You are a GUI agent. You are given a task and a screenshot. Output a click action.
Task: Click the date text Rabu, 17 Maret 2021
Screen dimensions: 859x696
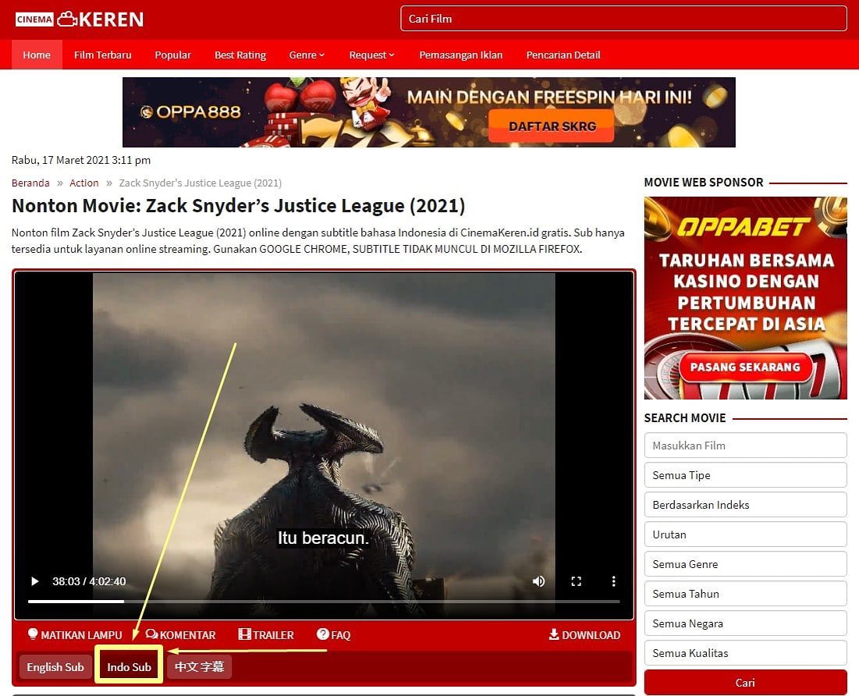point(81,160)
